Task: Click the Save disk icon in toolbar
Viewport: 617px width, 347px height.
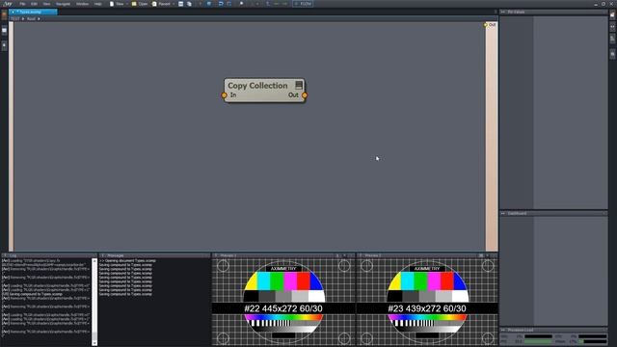Action: 180,4
